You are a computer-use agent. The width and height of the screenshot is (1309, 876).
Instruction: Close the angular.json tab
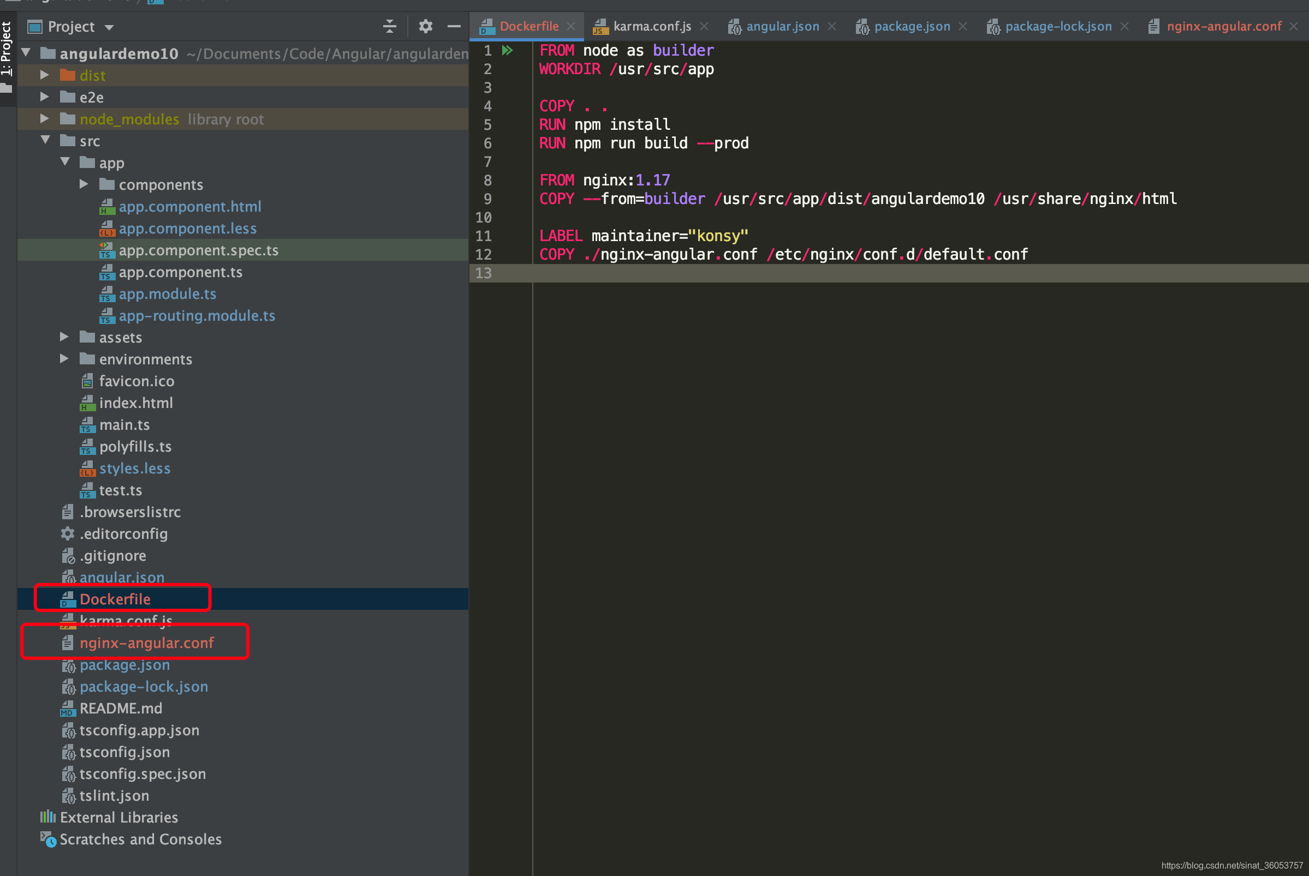832,26
